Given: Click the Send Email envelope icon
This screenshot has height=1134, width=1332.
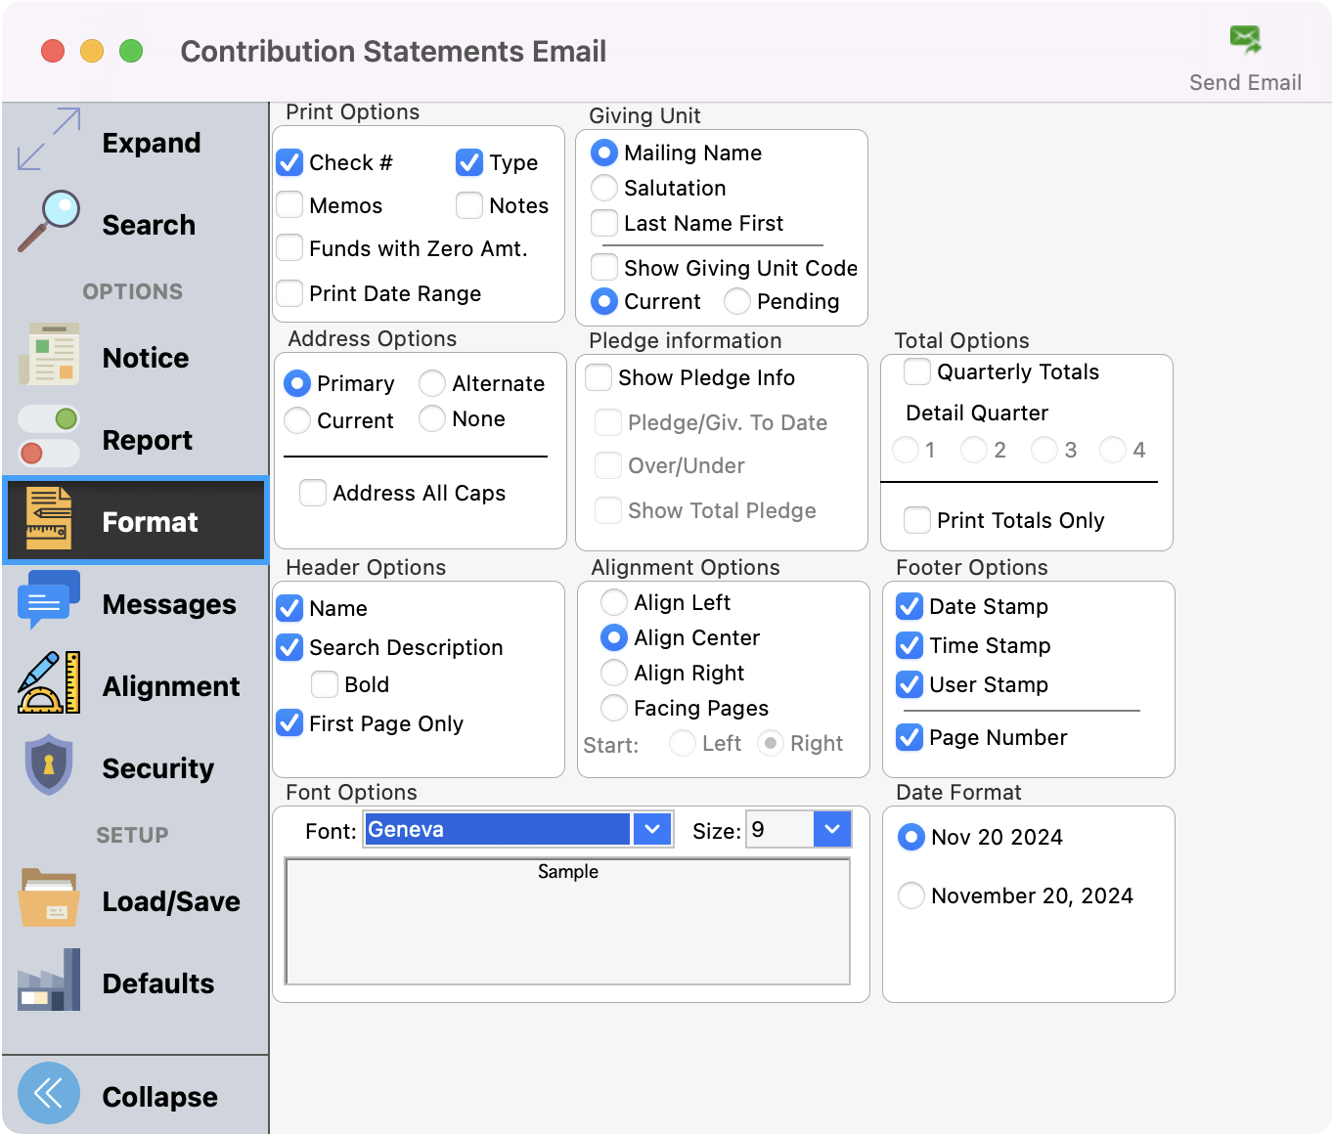Looking at the screenshot, I should click(1245, 40).
